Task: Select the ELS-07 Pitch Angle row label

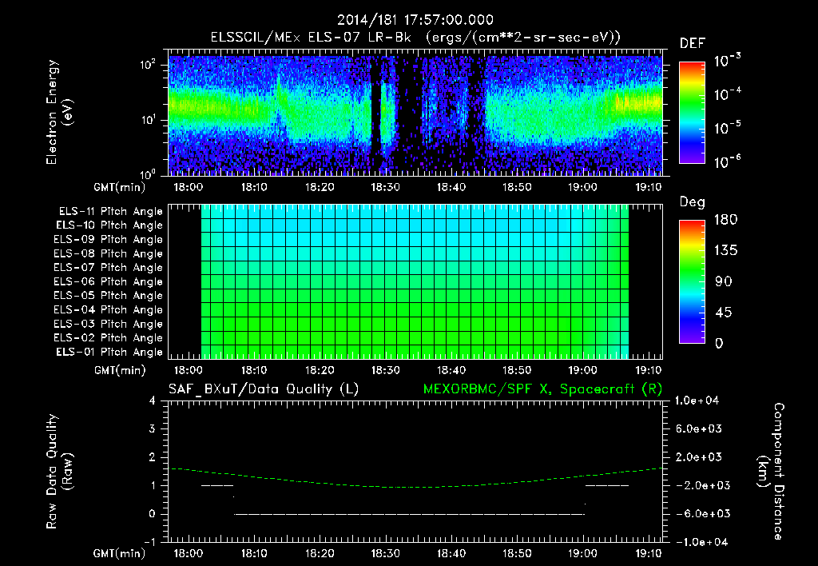Action: click(109, 267)
